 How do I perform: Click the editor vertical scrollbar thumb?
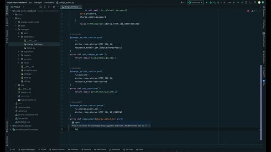click(x=261, y=103)
